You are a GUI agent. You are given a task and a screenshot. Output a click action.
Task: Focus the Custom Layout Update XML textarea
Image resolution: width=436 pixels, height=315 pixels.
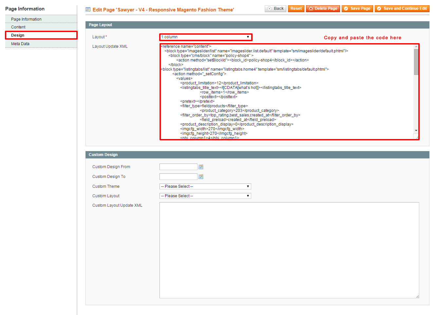click(x=289, y=250)
